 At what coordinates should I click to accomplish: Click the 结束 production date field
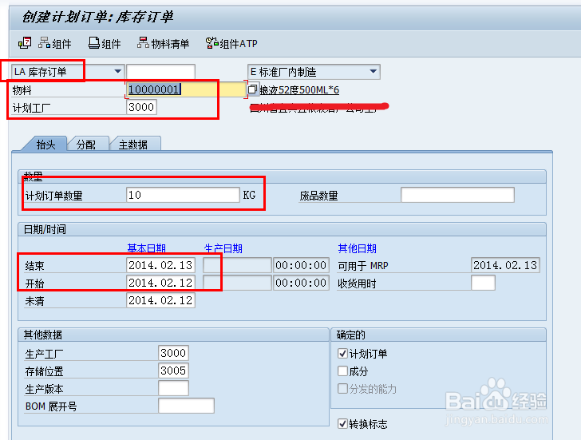pyautogui.click(x=237, y=265)
